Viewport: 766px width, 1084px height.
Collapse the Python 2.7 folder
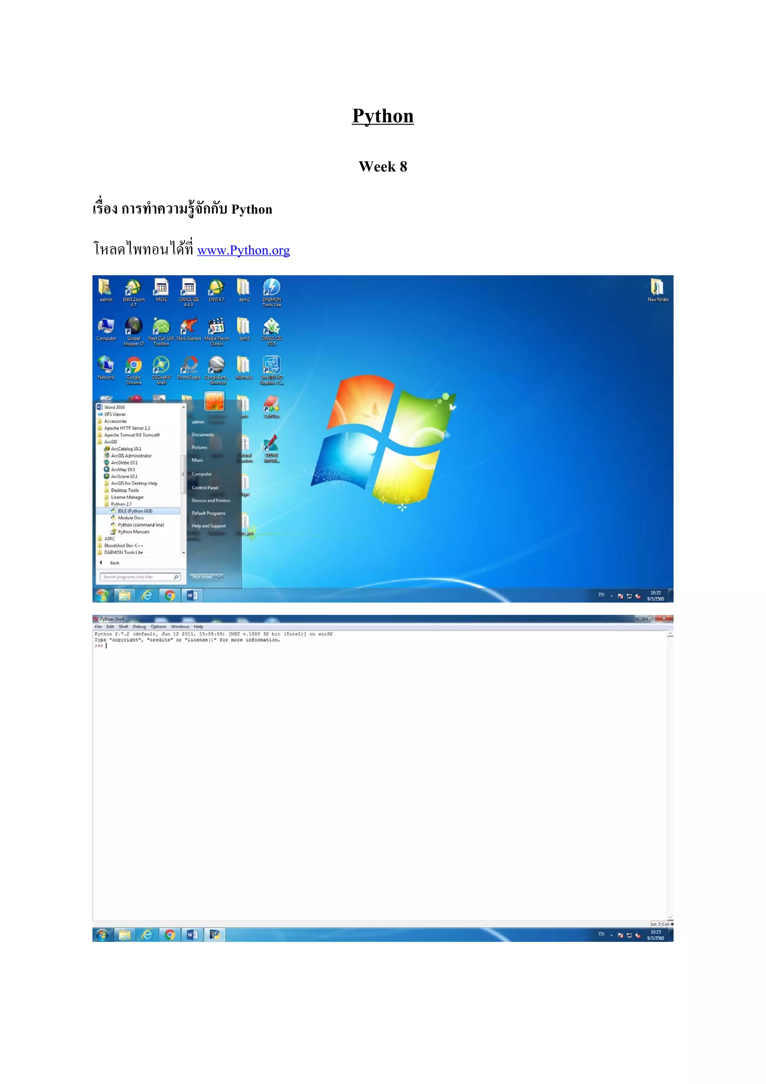[x=121, y=504]
